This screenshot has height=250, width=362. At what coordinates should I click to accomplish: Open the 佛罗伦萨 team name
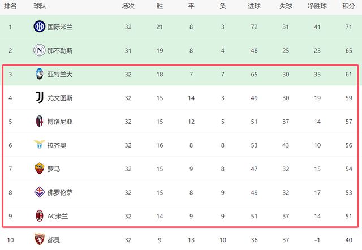60,192
